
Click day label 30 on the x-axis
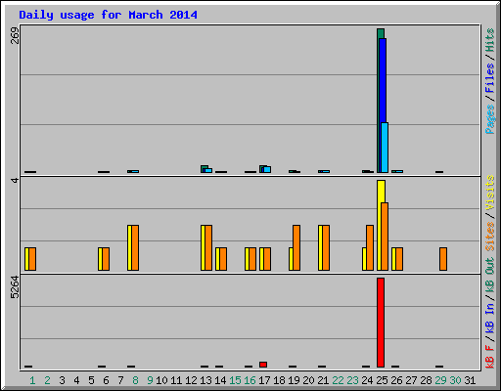point(455,380)
